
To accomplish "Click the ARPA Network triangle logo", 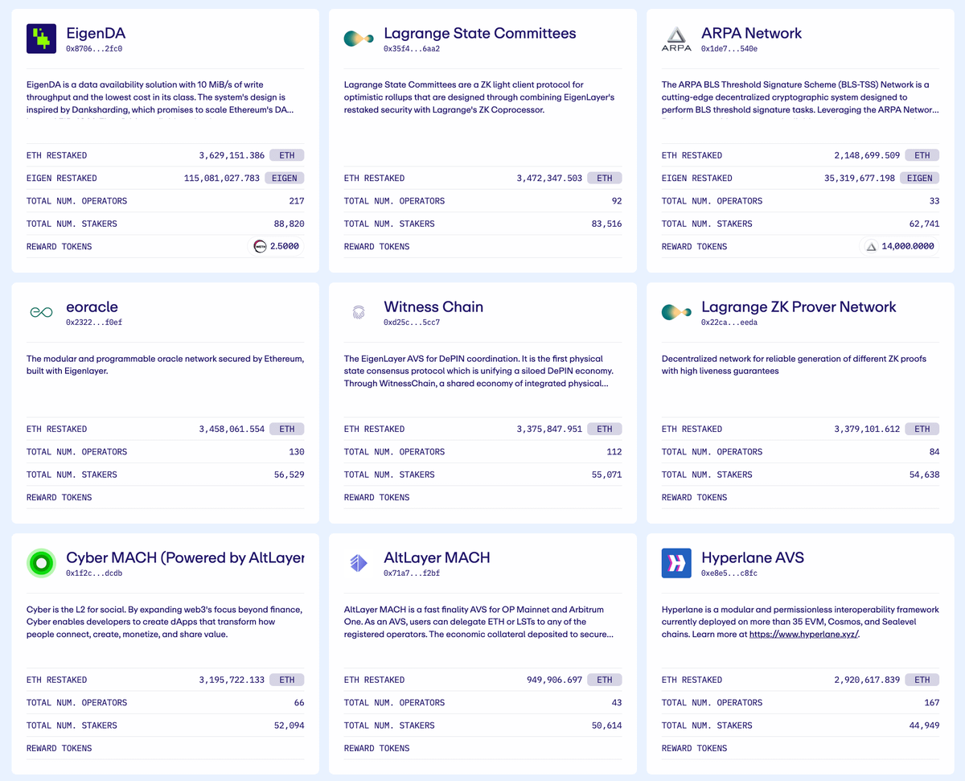I will click(676, 39).
